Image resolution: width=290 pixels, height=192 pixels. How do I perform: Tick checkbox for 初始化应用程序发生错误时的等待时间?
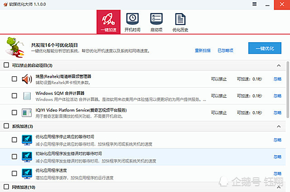click(x=14, y=157)
